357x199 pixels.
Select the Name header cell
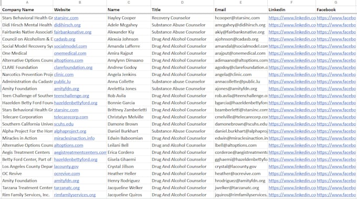point(129,9)
